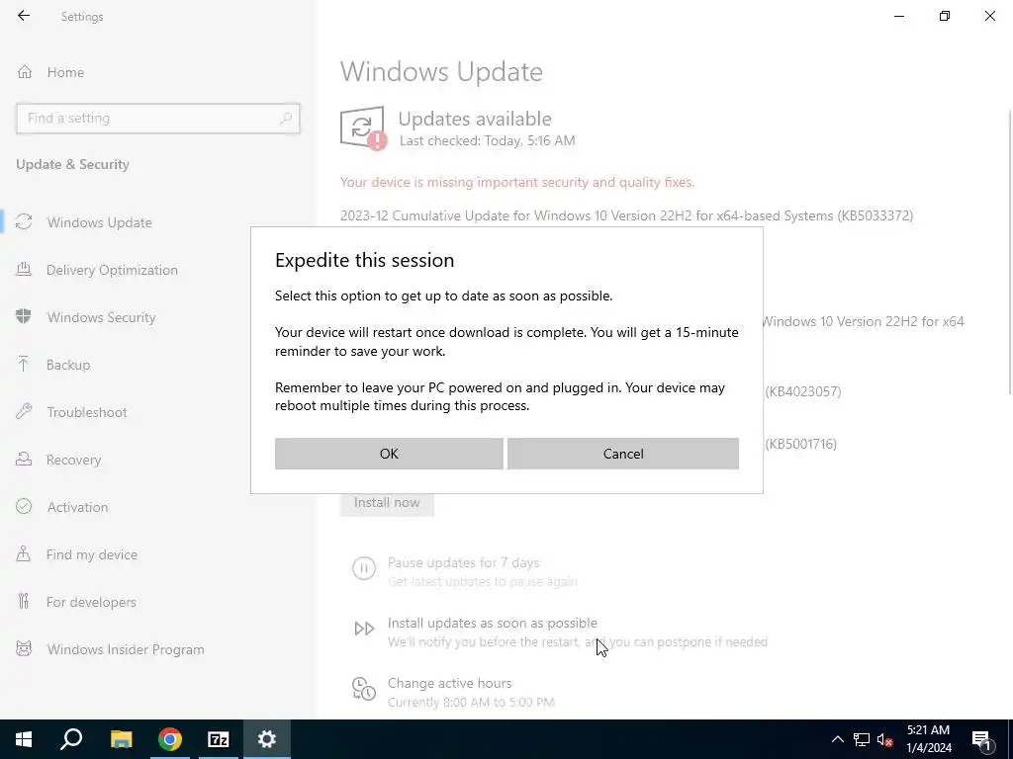
Task: Click the Troubleshoot wrench icon
Action: (24, 412)
